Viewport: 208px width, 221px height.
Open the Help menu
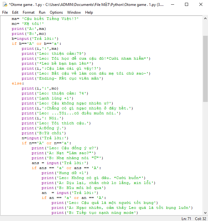(x=89, y=12)
